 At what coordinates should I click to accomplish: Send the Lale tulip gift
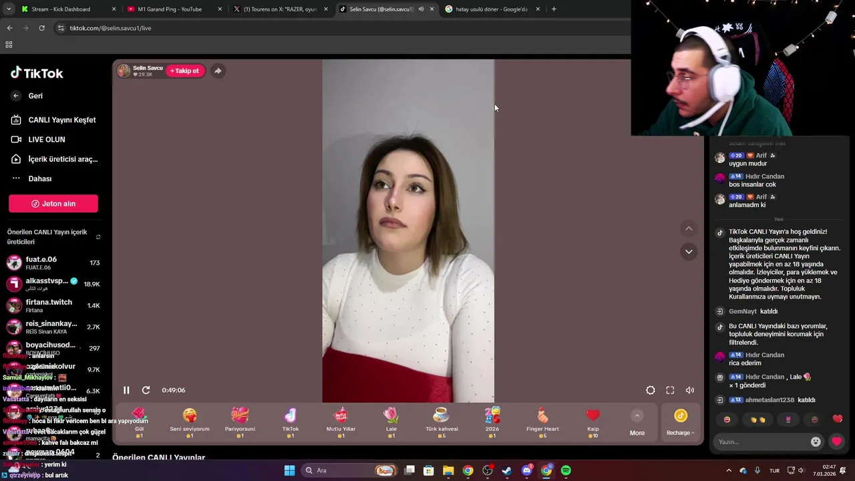pyautogui.click(x=391, y=422)
